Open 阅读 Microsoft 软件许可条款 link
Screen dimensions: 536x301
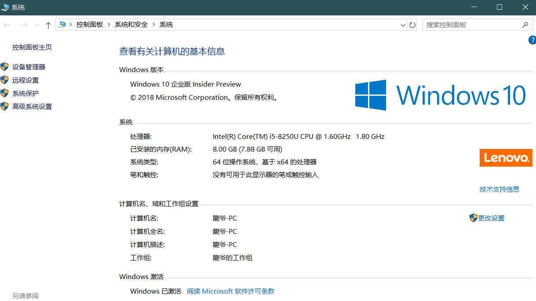(230, 291)
